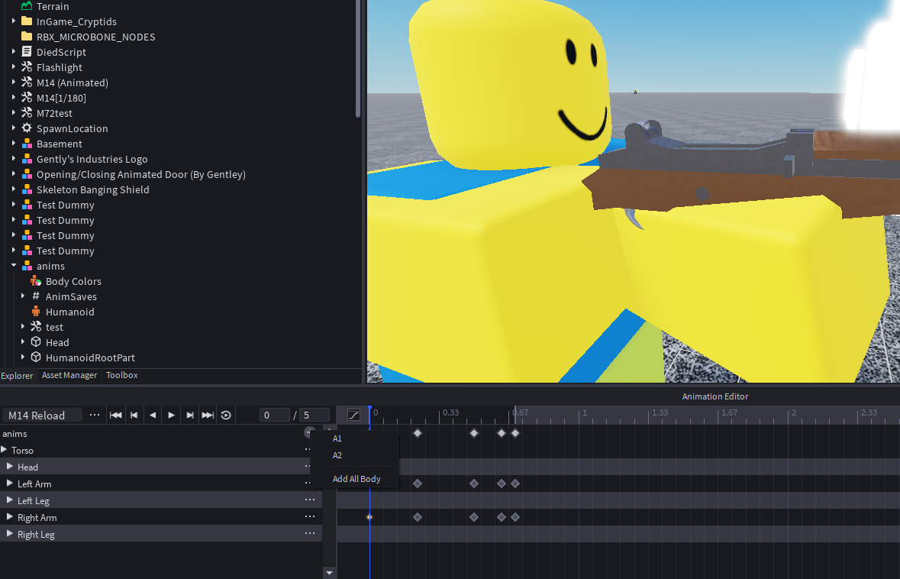Expand the Basement model
The height and width of the screenshot is (579, 900).
click(13, 144)
